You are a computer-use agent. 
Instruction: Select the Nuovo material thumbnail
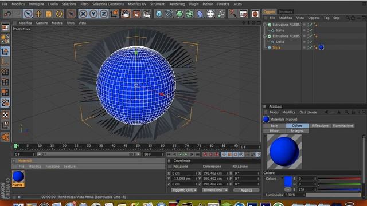point(18,179)
